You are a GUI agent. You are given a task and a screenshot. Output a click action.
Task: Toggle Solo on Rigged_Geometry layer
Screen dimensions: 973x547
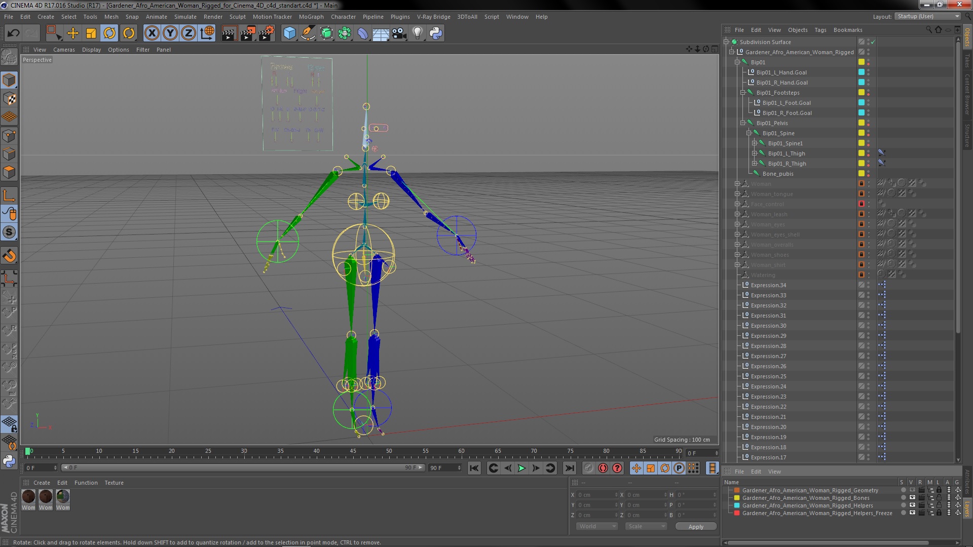pos(903,490)
